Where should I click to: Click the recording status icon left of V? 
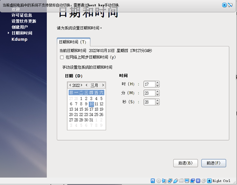(x=192, y=181)
